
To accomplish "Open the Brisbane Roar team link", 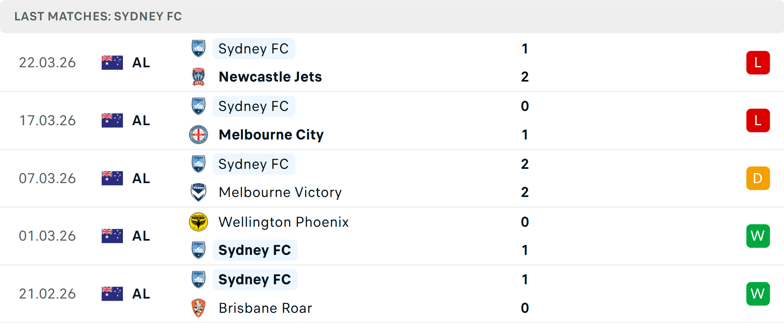I will (265, 308).
